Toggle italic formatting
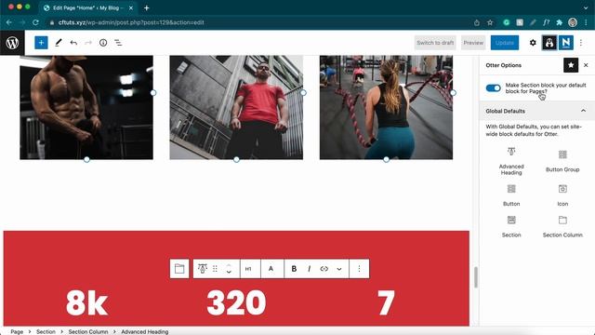 coord(310,269)
